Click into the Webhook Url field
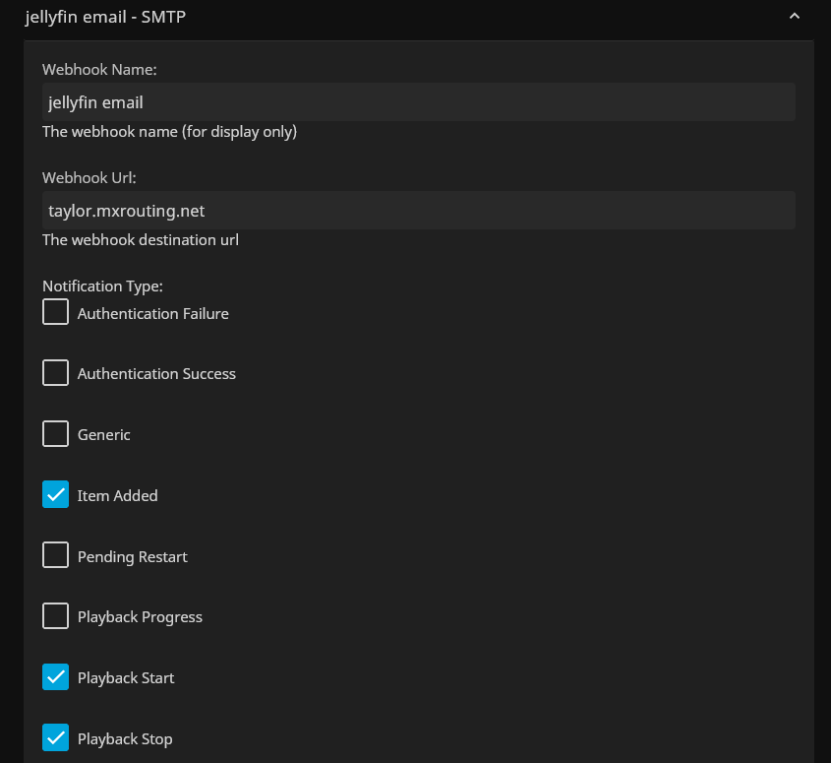Screen dimensions: 831x763 tap(418, 211)
